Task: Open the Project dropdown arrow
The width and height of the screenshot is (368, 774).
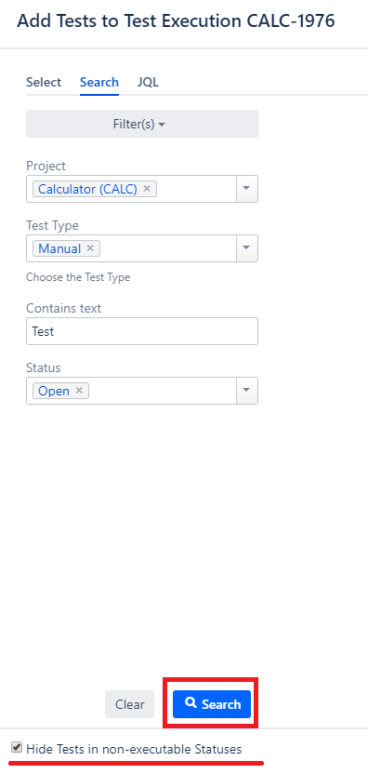Action: [x=247, y=189]
